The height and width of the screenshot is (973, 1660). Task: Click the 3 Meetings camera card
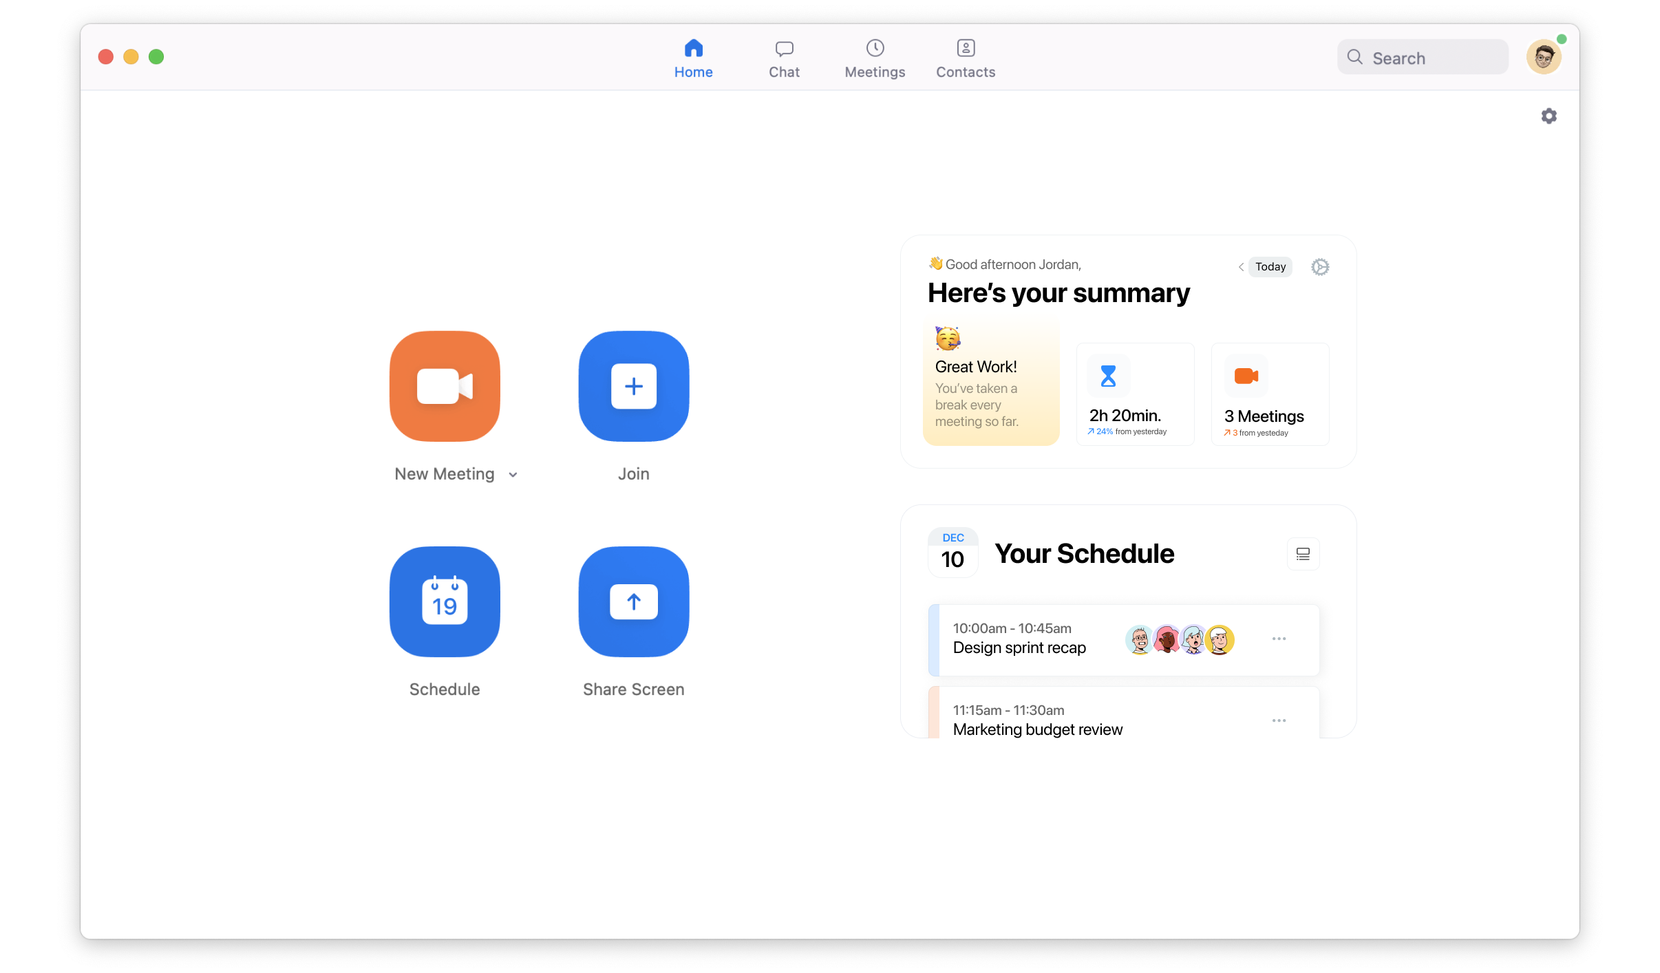coord(1270,394)
